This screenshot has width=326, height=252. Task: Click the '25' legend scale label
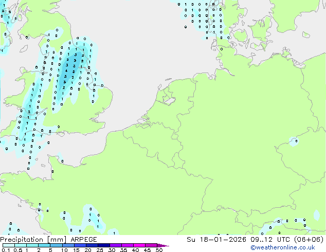tap(100, 250)
